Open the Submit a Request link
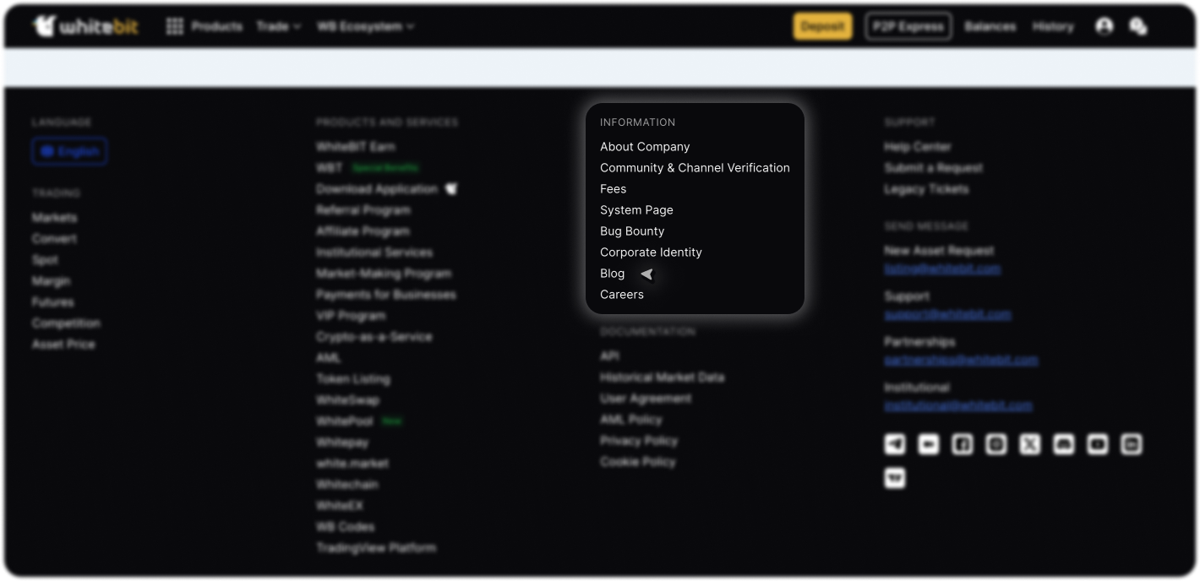 pos(934,168)
